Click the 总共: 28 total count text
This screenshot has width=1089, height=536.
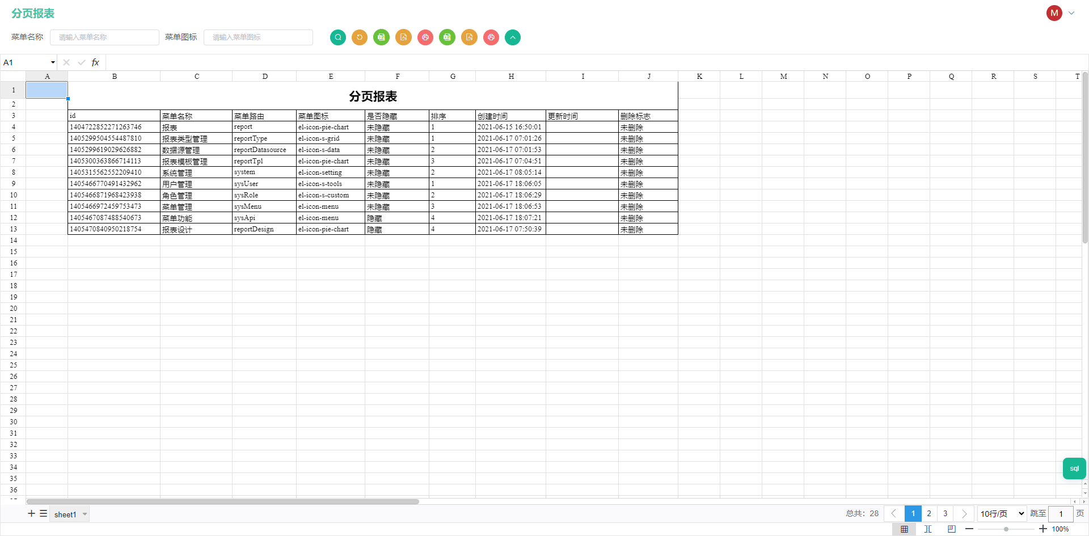click(862, 513)
